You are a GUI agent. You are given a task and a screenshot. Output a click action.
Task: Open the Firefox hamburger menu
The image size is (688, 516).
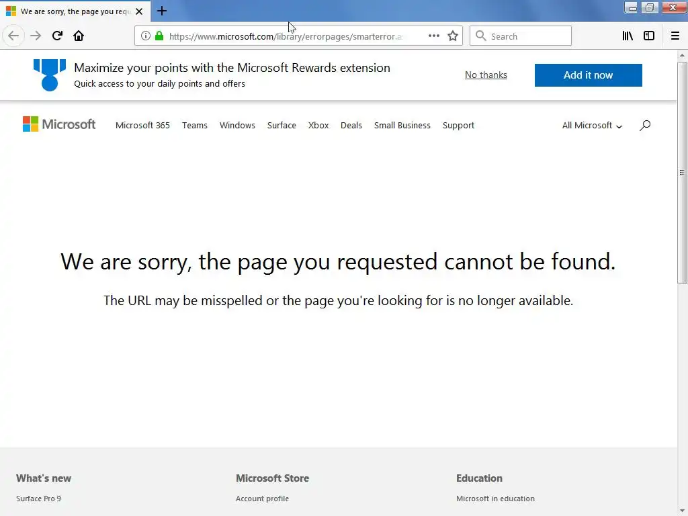(x=675, y=36)
